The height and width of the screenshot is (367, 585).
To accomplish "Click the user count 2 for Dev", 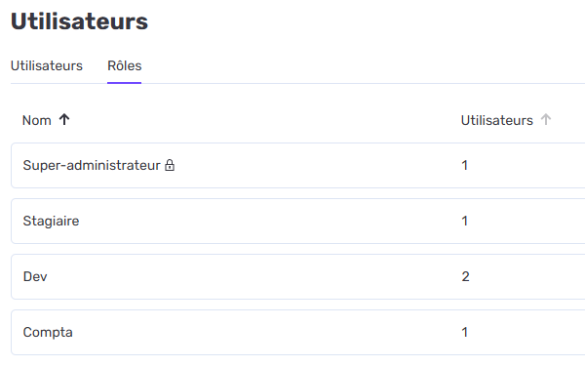I will [x=465, y=276].
